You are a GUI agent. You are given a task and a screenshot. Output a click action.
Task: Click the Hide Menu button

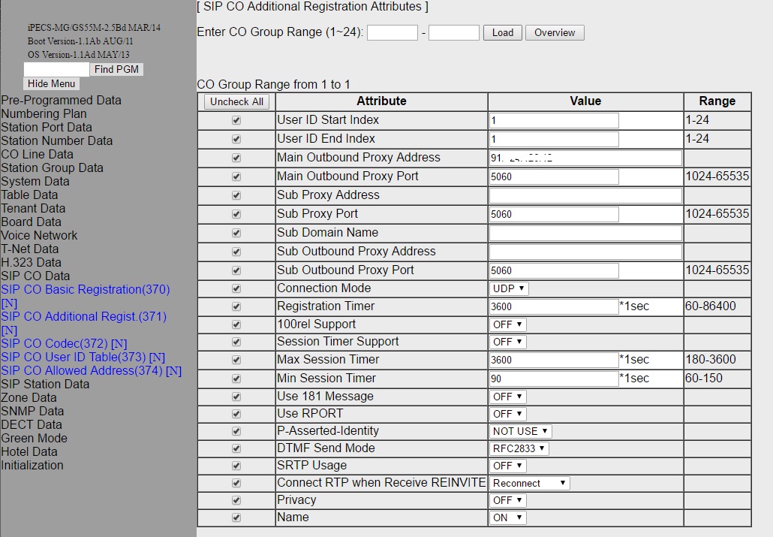coord(51,83)
